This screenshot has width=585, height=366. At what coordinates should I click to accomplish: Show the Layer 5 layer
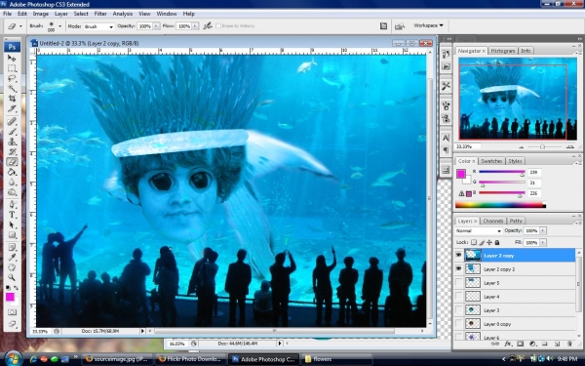click(458, 283)
